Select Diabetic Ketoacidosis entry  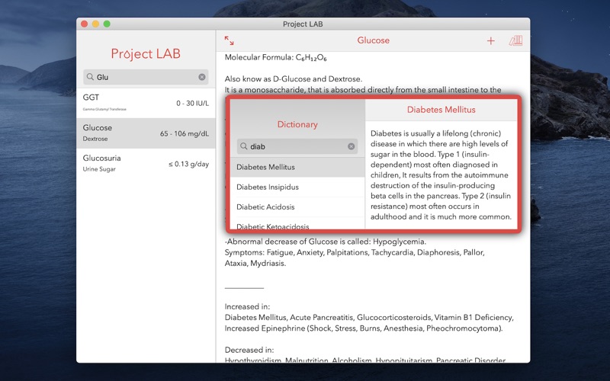(297, 225)
